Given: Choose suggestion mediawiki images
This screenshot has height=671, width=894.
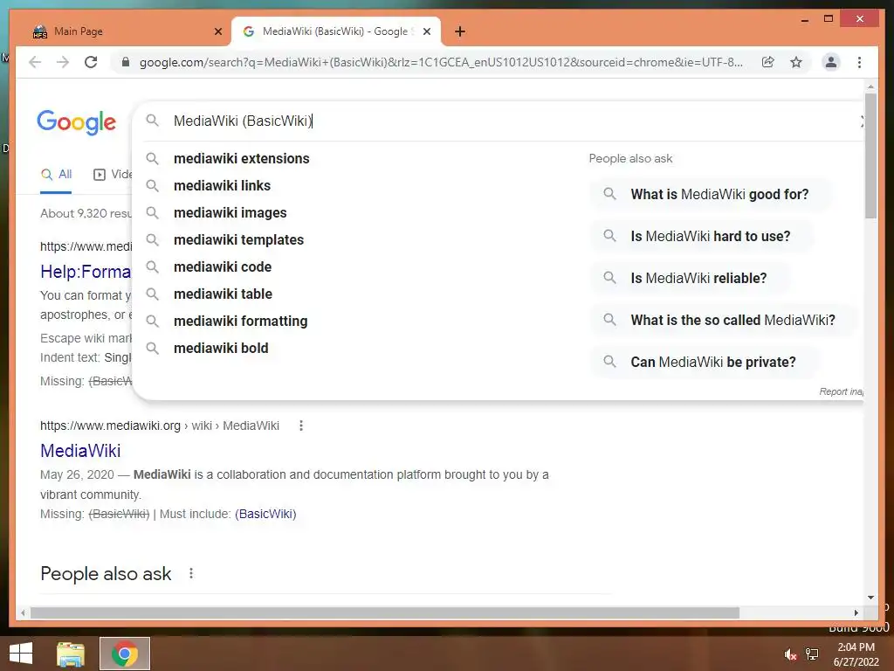Looking at the screenshot, I should pos(230,213).
